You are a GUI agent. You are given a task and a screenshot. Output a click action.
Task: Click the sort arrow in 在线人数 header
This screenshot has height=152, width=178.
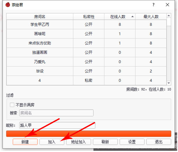(x=132, y=17)
